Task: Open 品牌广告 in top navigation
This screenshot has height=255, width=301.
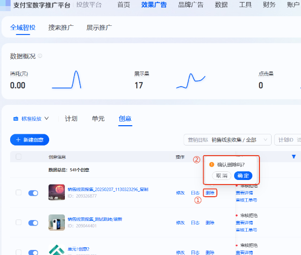Action: pyautogui.click(x=191, y=5)
